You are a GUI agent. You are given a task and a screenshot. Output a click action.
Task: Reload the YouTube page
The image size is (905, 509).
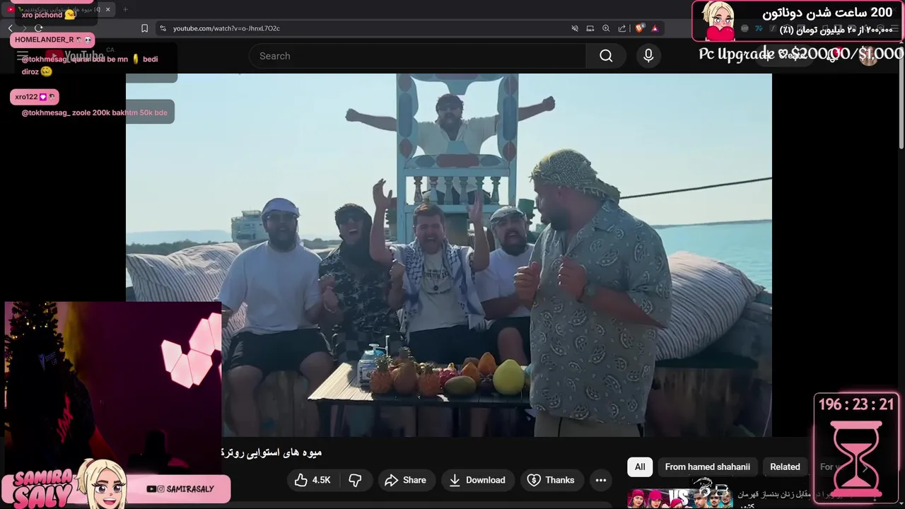[x=38, y=28]
